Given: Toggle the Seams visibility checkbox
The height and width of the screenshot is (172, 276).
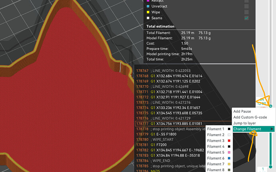Looking at the screenshot, I should point(246,18).
